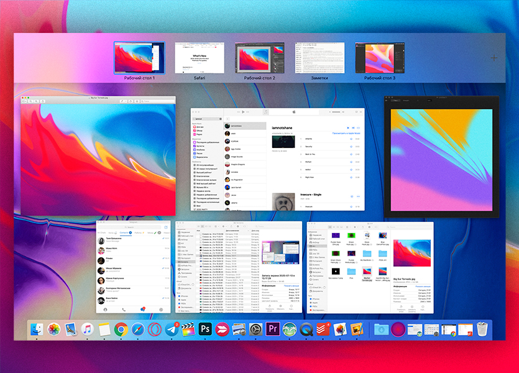Switch to the Safari full-screen space
Screen dimensions: 519x373
click(x=199, y=58)
